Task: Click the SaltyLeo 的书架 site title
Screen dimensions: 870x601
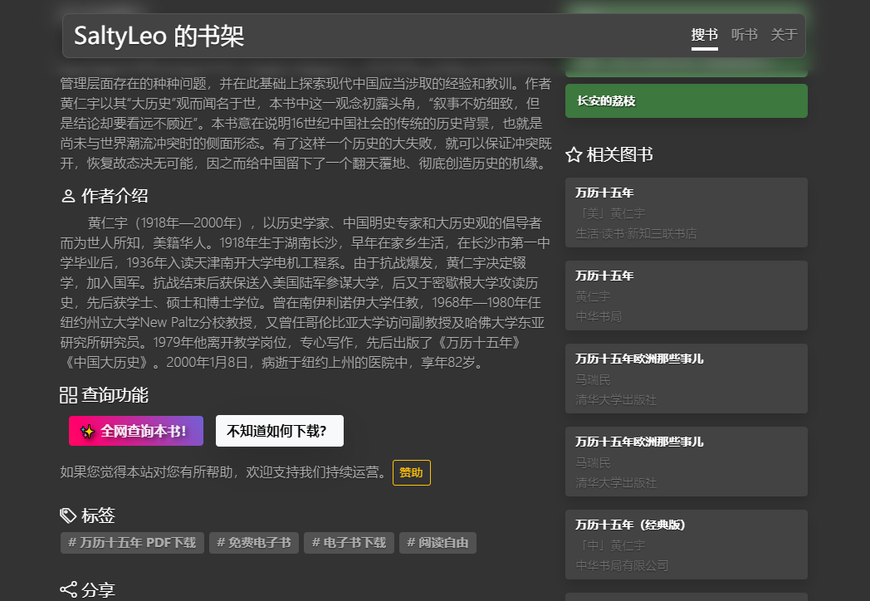Action: [x=159, y=37]
